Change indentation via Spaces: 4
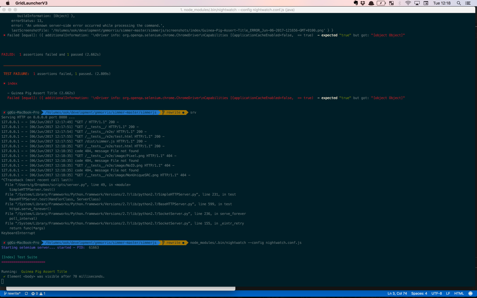Screen dimensions: 477x298 pos(419,293)
